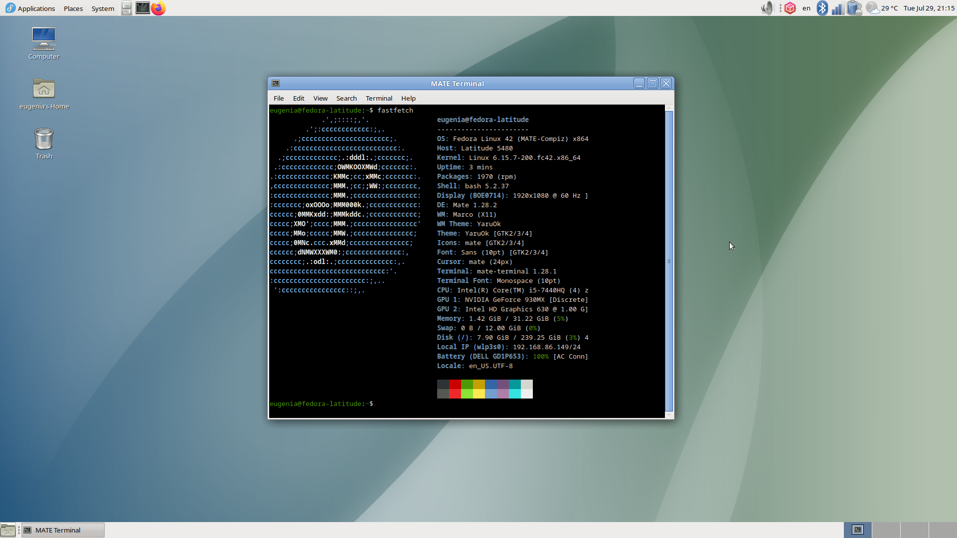Click the dark green swatch in top row
Screen dimensions: 957x538
[x=467, y=384]
